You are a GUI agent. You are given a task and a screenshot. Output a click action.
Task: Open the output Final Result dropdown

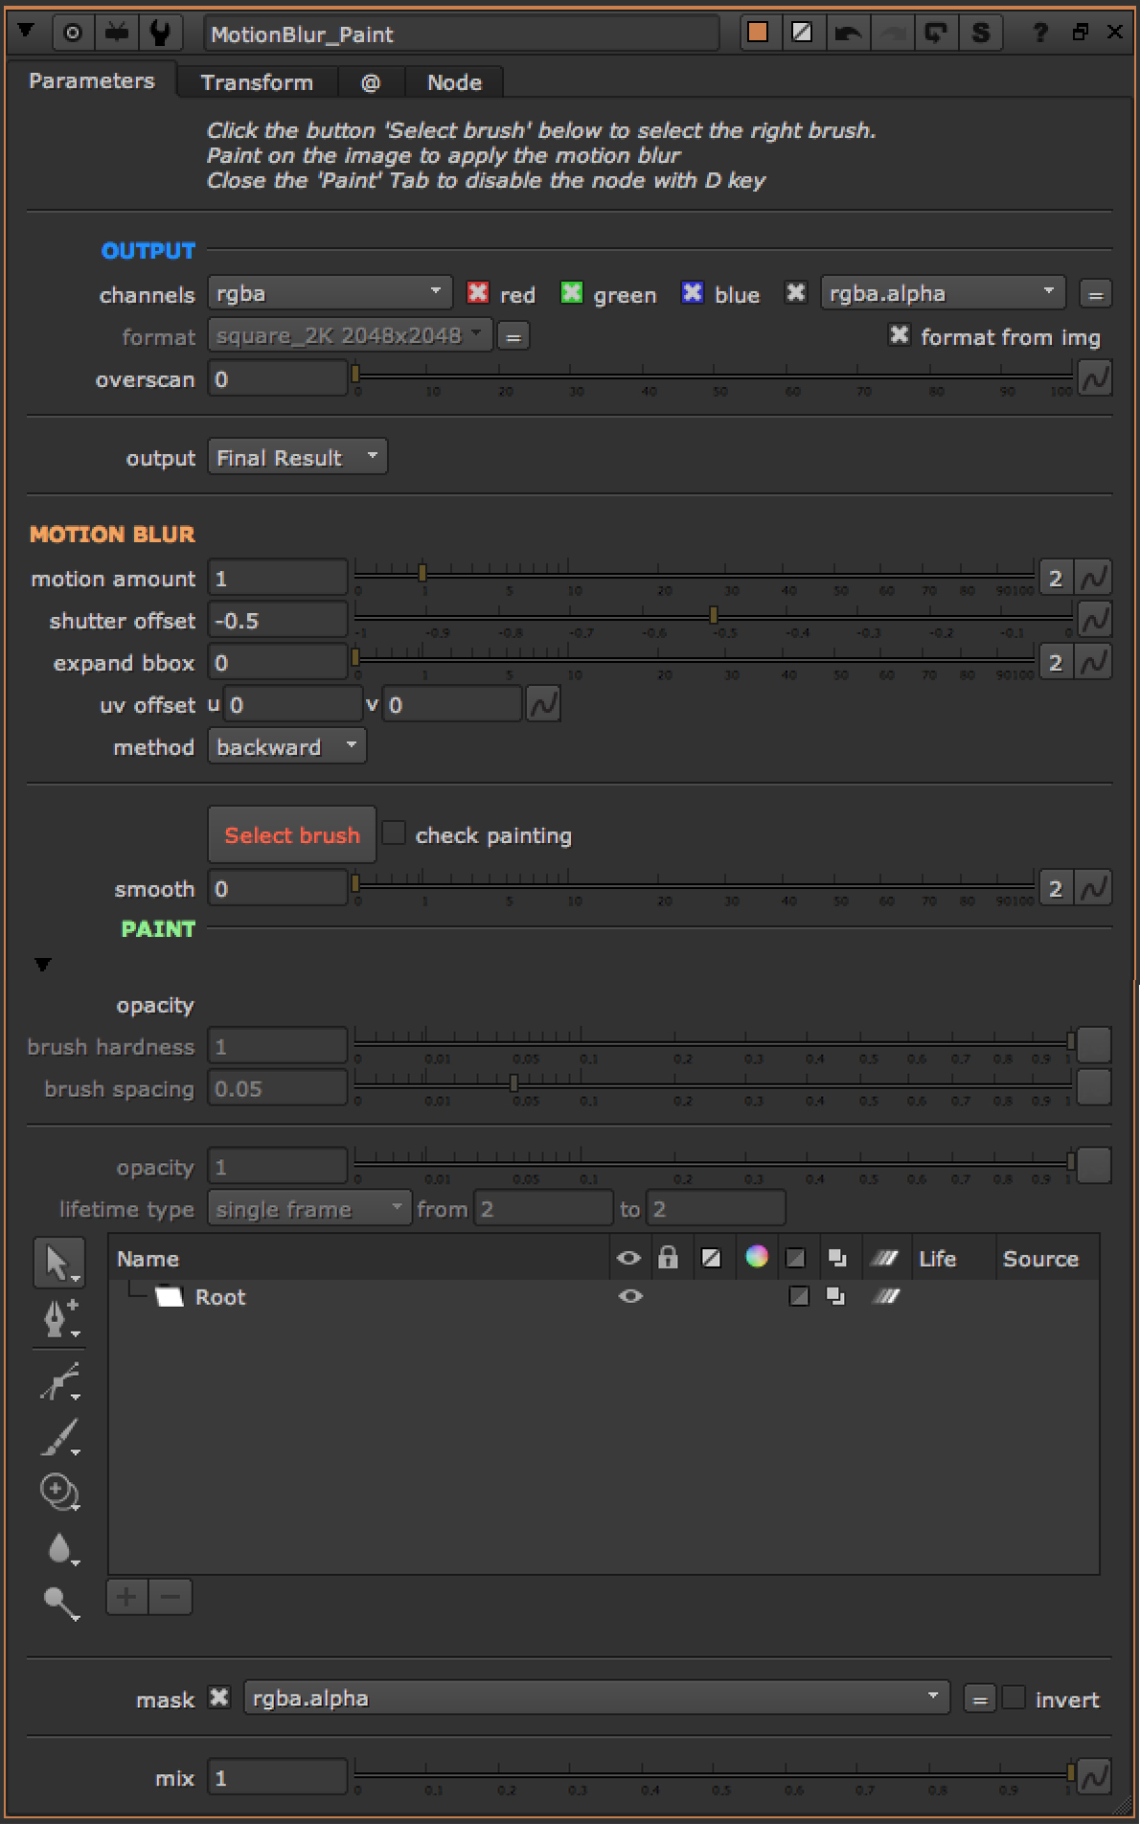[x=297, y=458]
